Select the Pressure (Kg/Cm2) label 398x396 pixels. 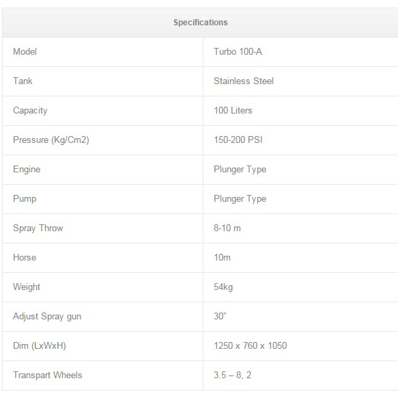coord(51,140)
